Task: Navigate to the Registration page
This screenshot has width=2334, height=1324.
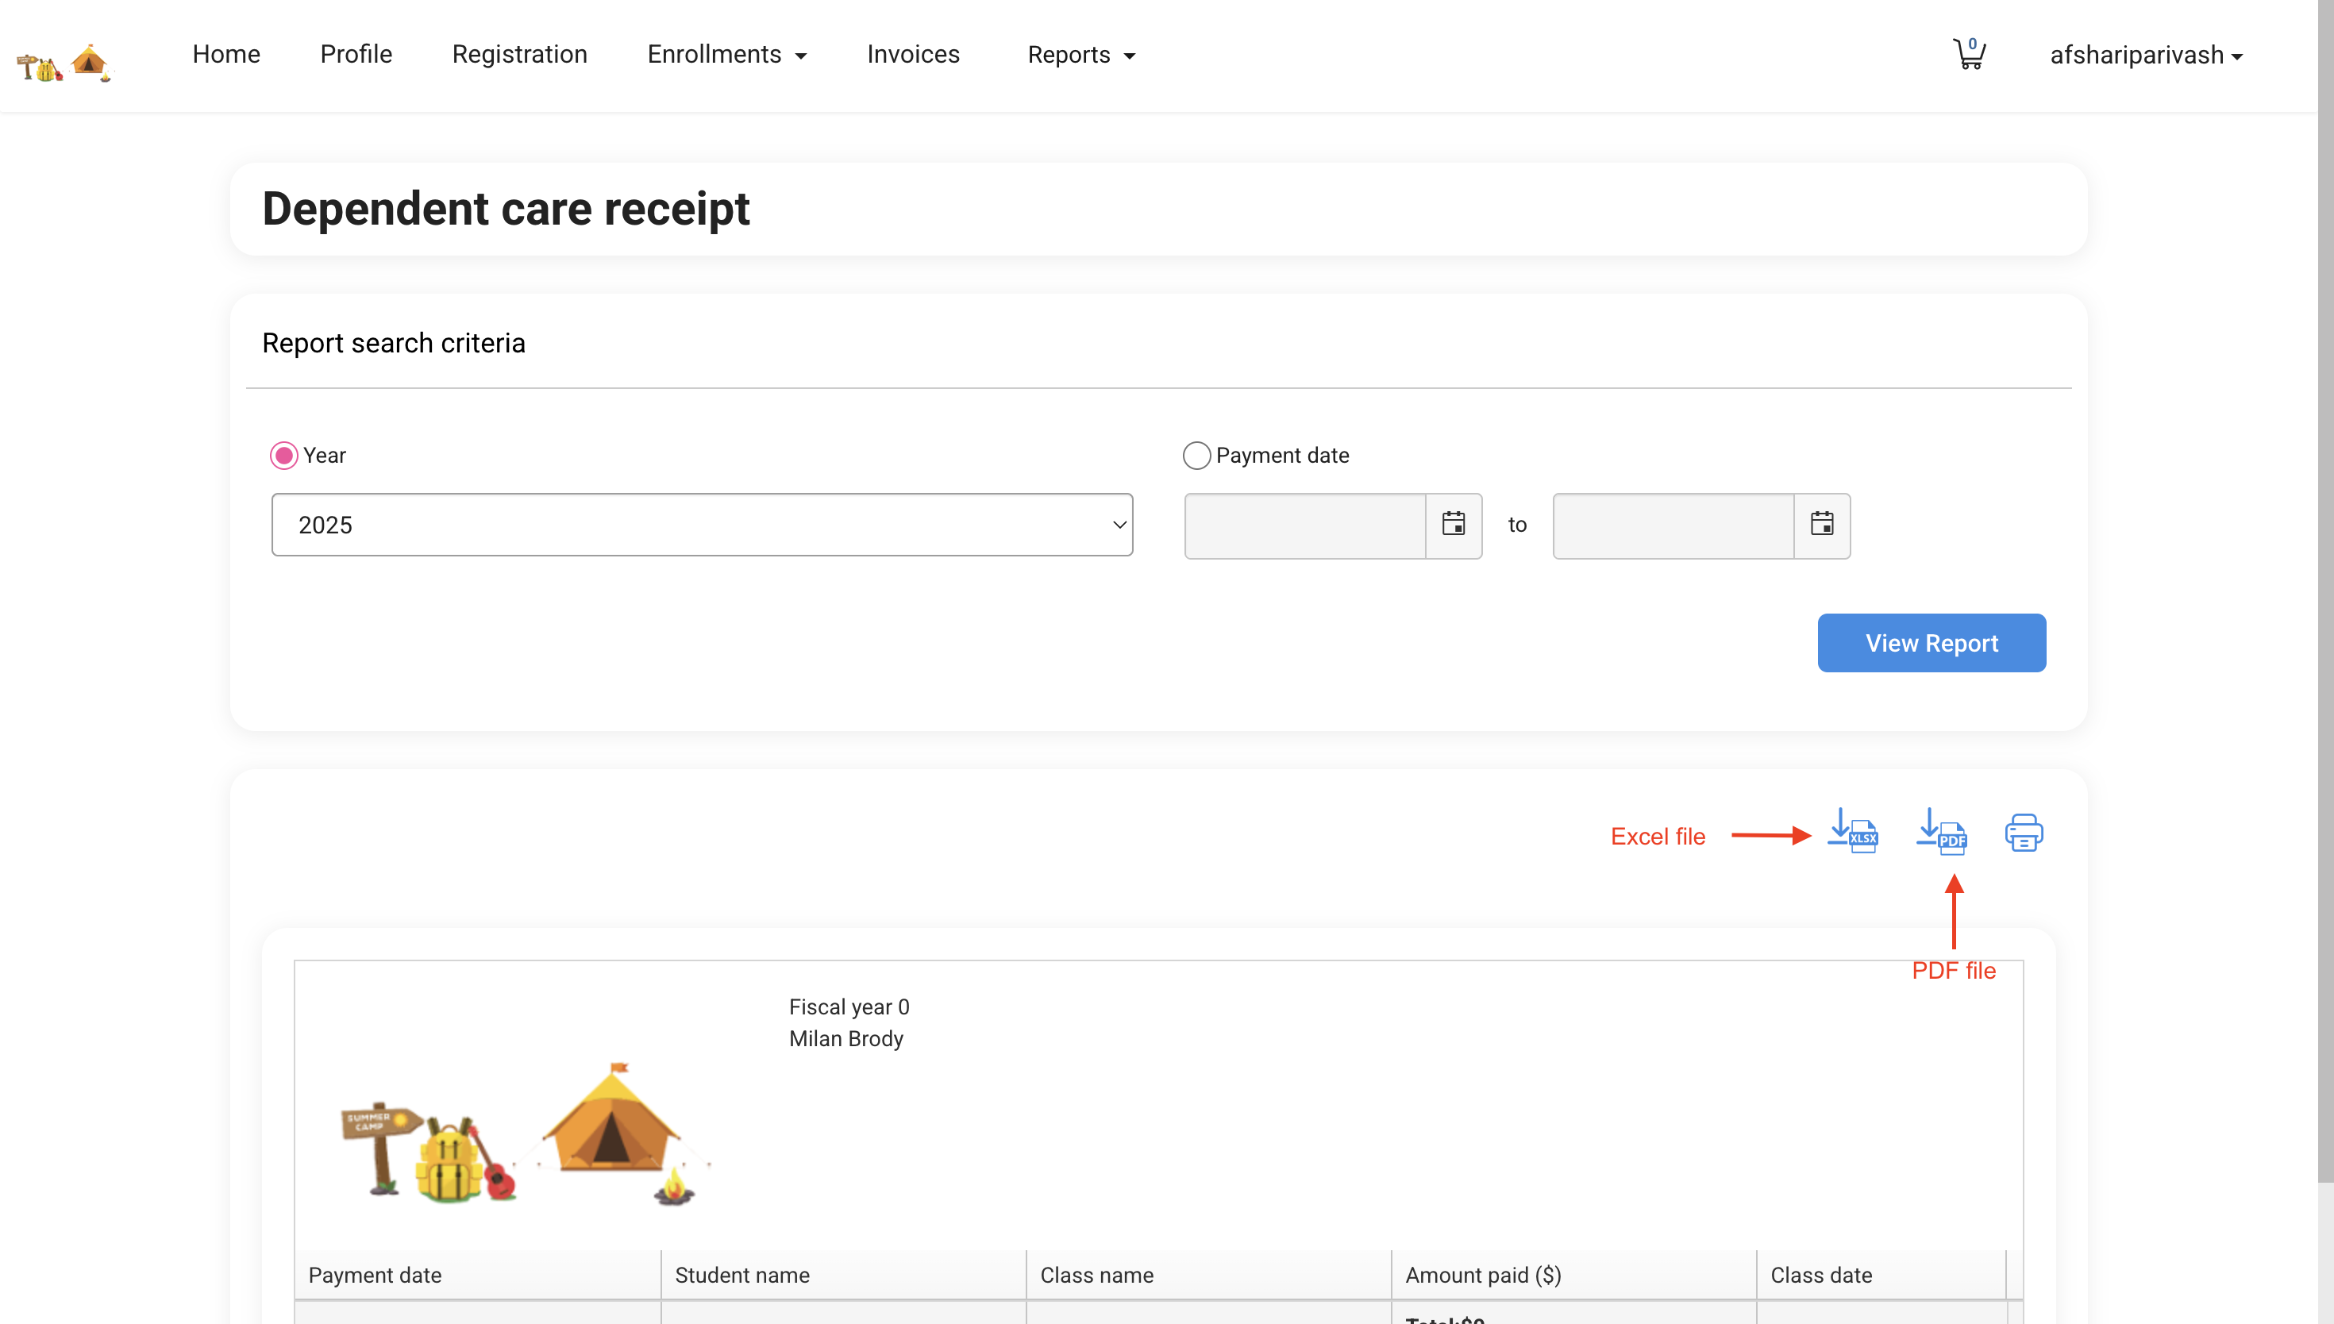Action: [x=519, y=55]
